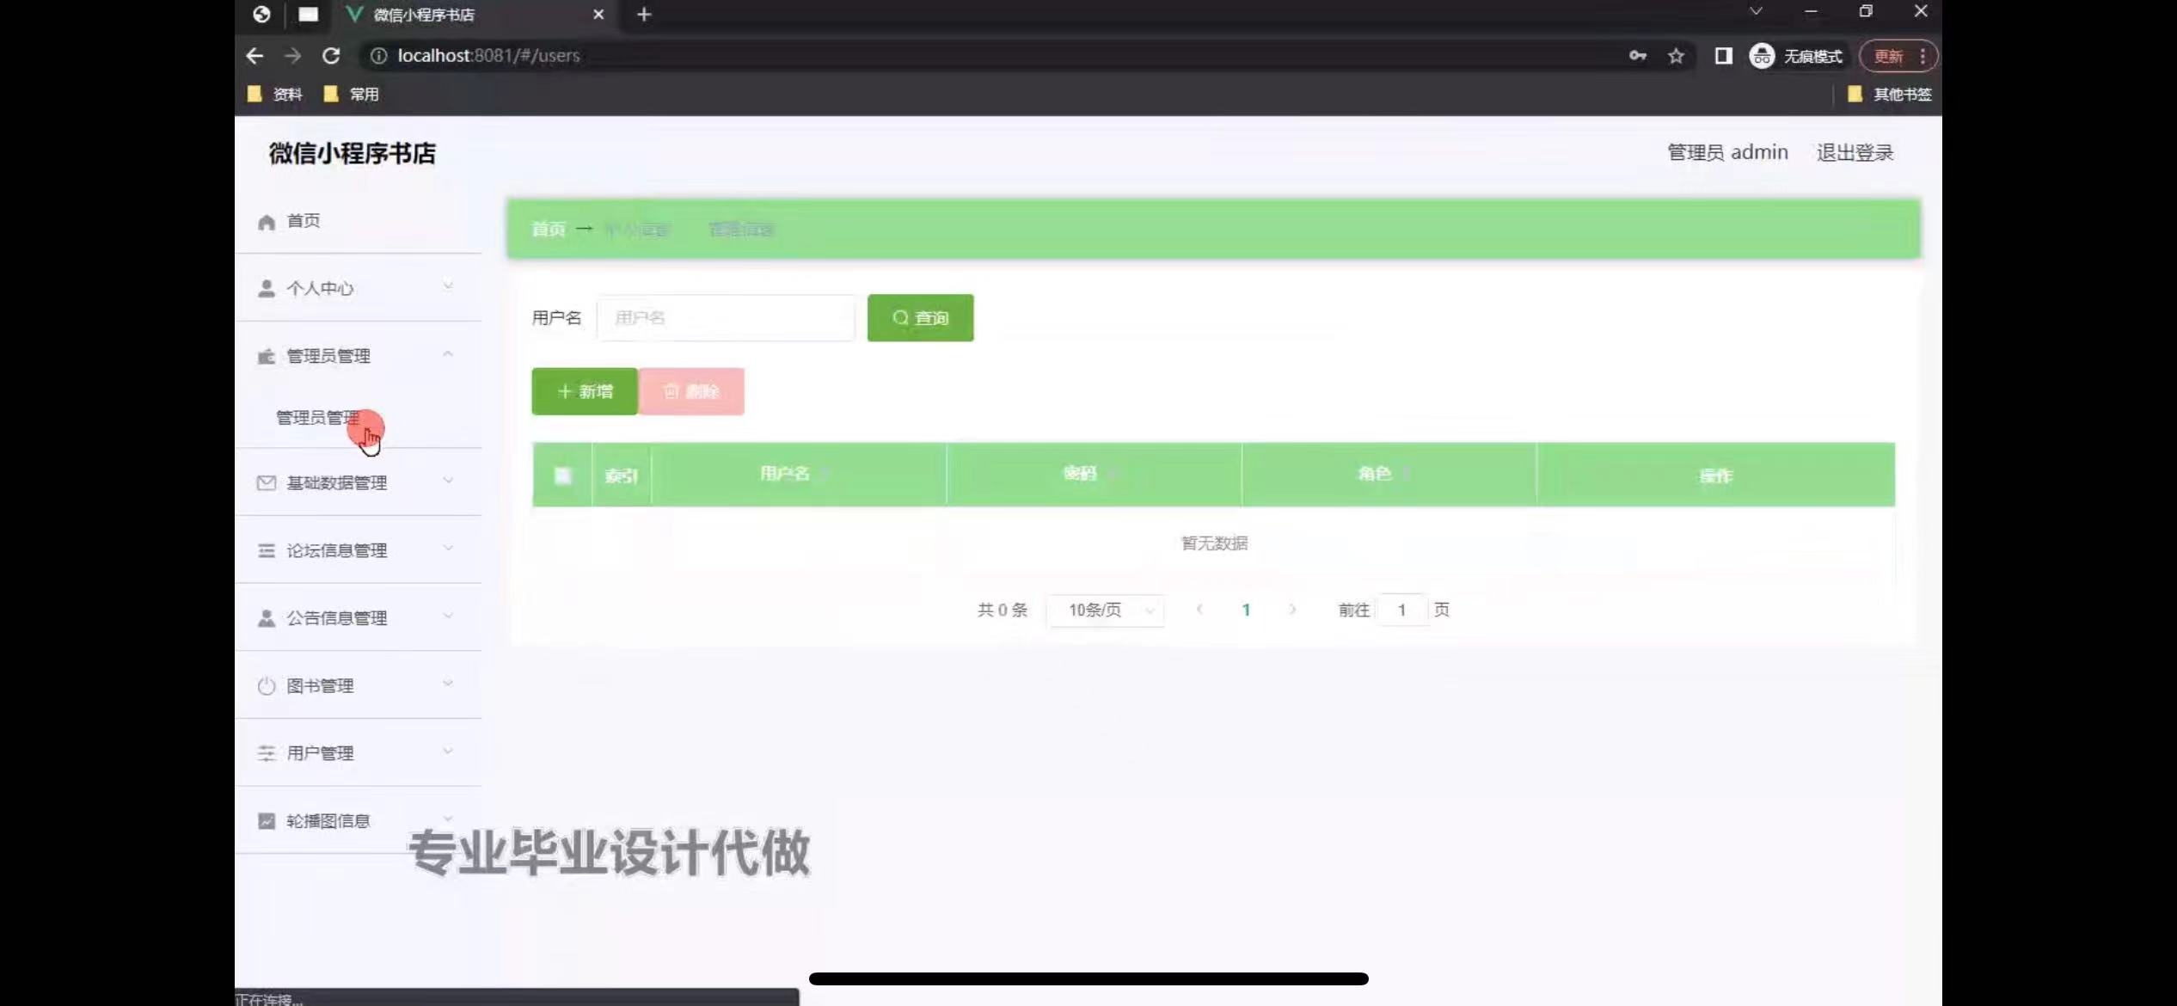Screen dimensions: 2177x1006
Task: Click the 首页 breadcrumb link
Action: [549, 229]
